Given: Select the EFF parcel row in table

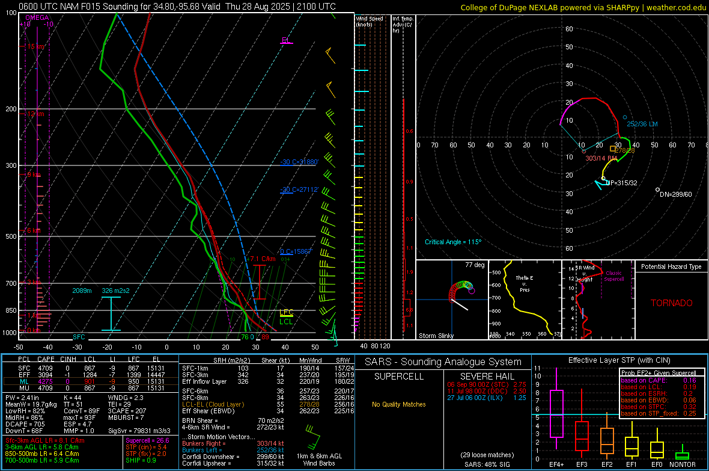Looking at the screenshot, I should (x=91, y=375).
